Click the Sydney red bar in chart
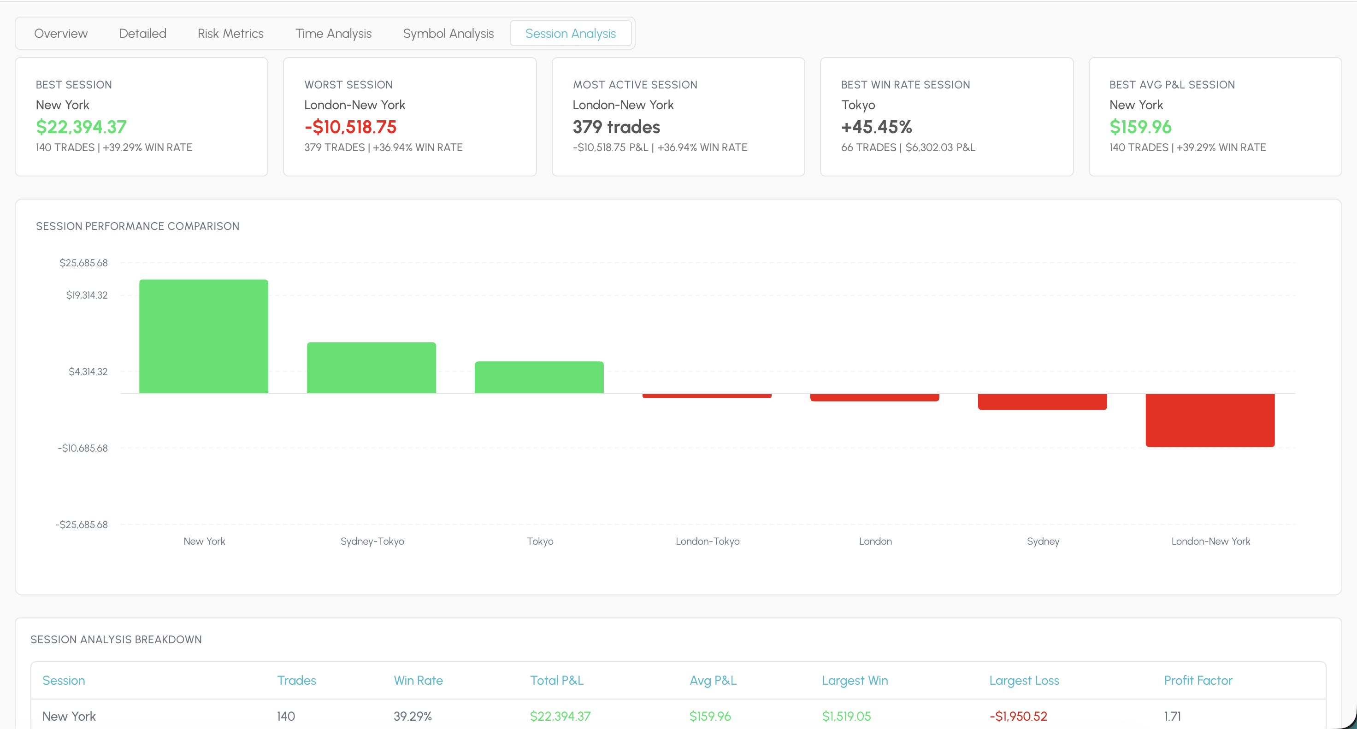1357x729 pixels. (x=1043, y=401)
